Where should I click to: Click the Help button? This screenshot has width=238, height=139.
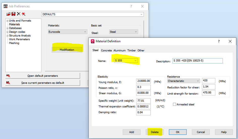(224, 132)
